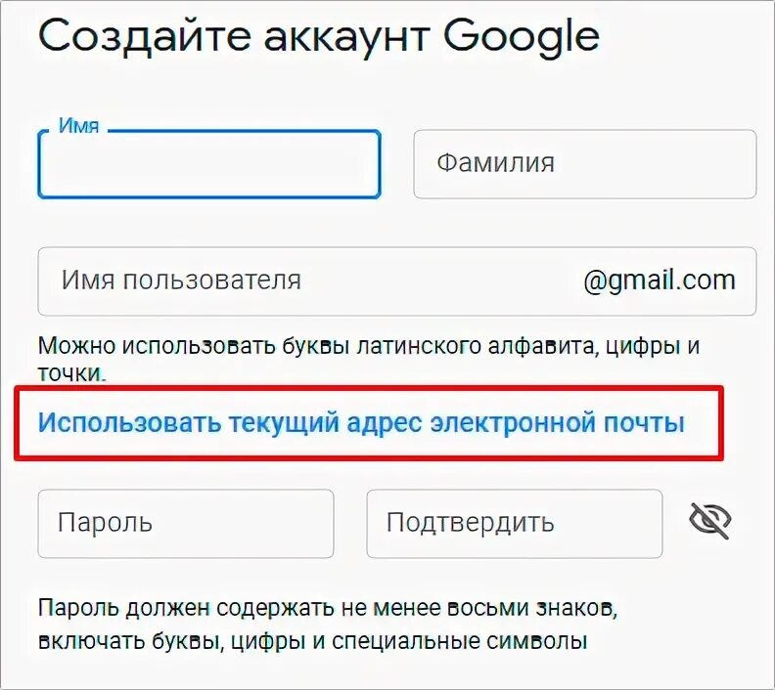Click the password requirements hint text
This screenshot has width=775, height=690.
(328, 625)
